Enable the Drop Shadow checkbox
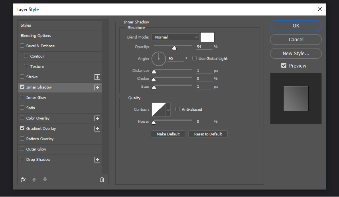 22,159
